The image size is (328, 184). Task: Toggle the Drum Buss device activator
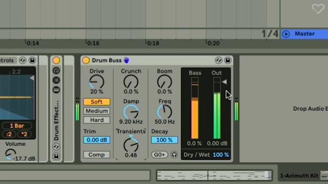tap(86, 60)
